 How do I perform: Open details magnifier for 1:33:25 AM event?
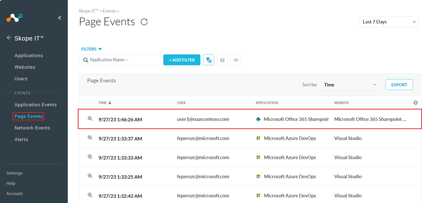[x=90, y=176]
